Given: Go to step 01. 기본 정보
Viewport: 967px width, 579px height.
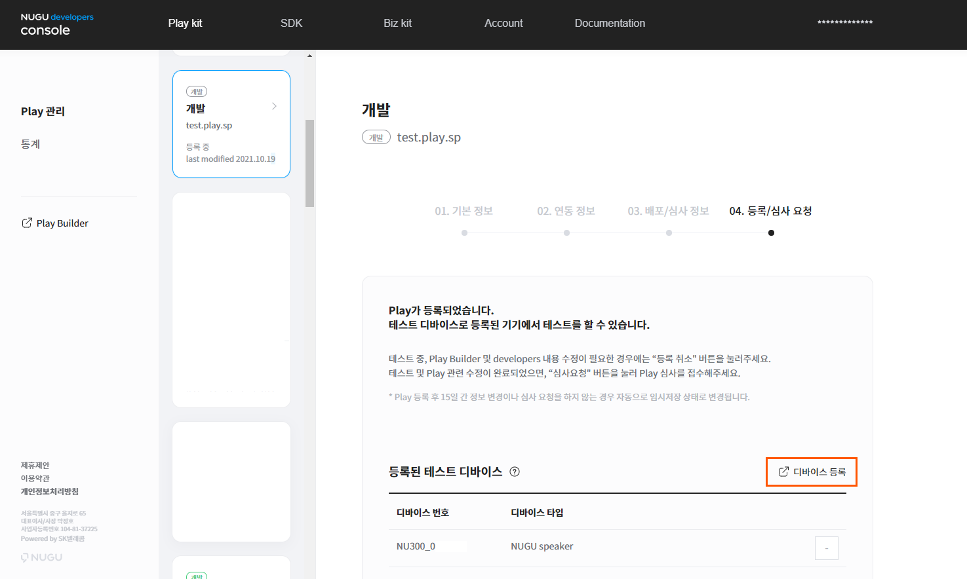Looking at the screenshot, I should click(x=464, y=211).
